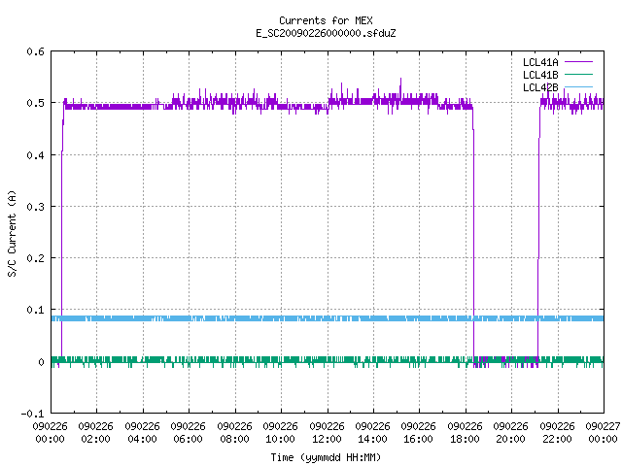Click the '090226 00:00' x-axis tick label
Viewport: 622px width, 466px height.
pyautogui.click(x=50, y=433)
